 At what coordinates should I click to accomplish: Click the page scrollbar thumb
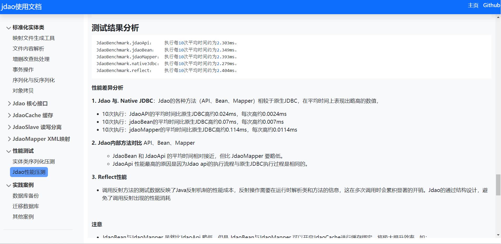point(498,185)
